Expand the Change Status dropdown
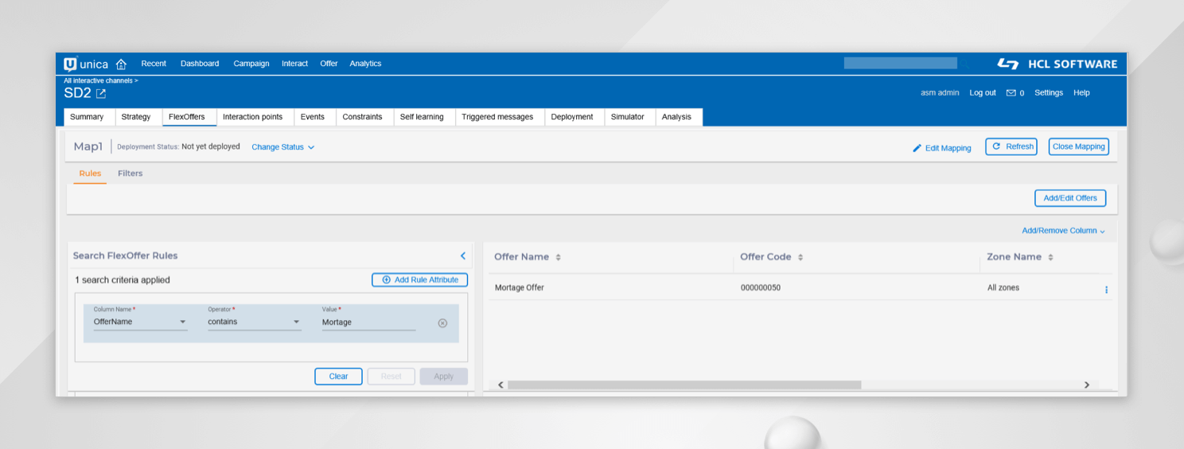Screen dimensions: 1184x449 pos(283,147)
